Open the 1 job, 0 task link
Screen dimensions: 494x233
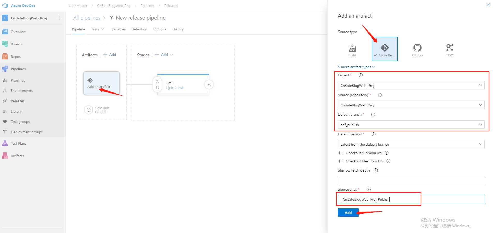(x=175, y=88)
